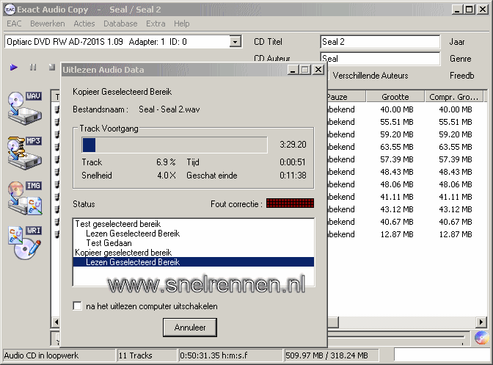Open the Acties menu

click(84, 24)
